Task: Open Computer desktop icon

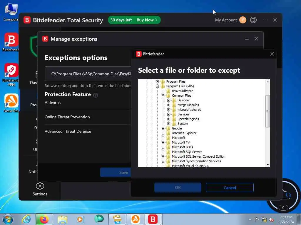Action: click(x=11, y=12)
